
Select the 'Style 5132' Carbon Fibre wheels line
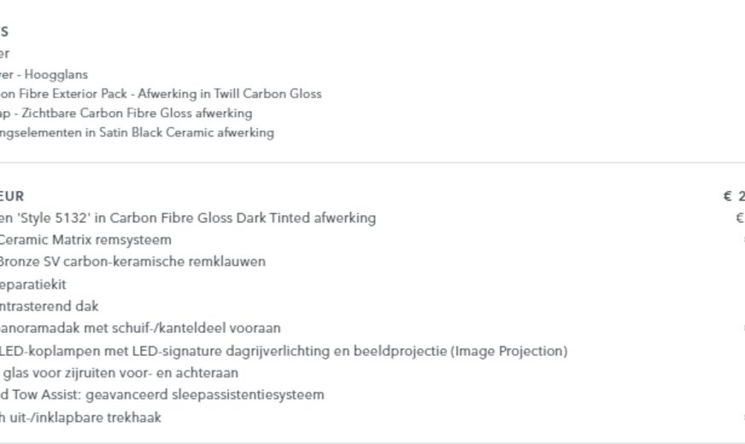click(x=188, y=218)
